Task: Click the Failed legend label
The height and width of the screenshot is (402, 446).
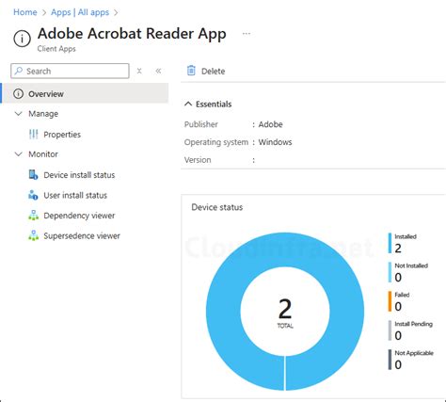Action: coord(402,295)
